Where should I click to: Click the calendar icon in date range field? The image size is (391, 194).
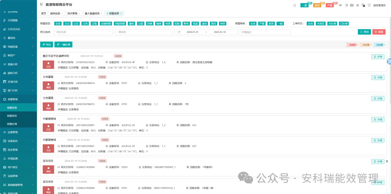(x=179, y=32)
